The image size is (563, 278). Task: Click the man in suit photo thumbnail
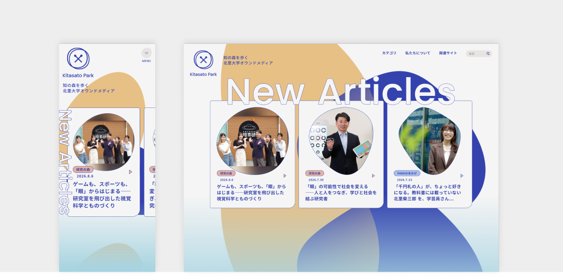(x=341, y=141)
